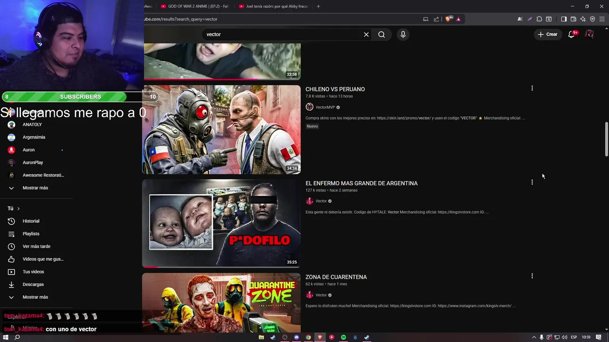Image resolution: width=609 pixels, height=342 pixels.
Task: Click the page vertical scrollbar thumb
Action: 606,139
